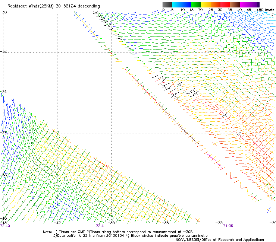The height and width of the screenshot is (242, 276).
Task: Select the orange 25-30 knots legend swatch
Action: coord(216,4)
